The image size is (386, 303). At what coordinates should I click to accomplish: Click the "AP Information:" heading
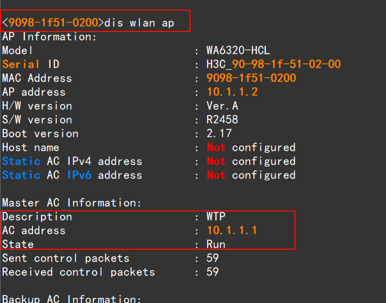point(50,37)
